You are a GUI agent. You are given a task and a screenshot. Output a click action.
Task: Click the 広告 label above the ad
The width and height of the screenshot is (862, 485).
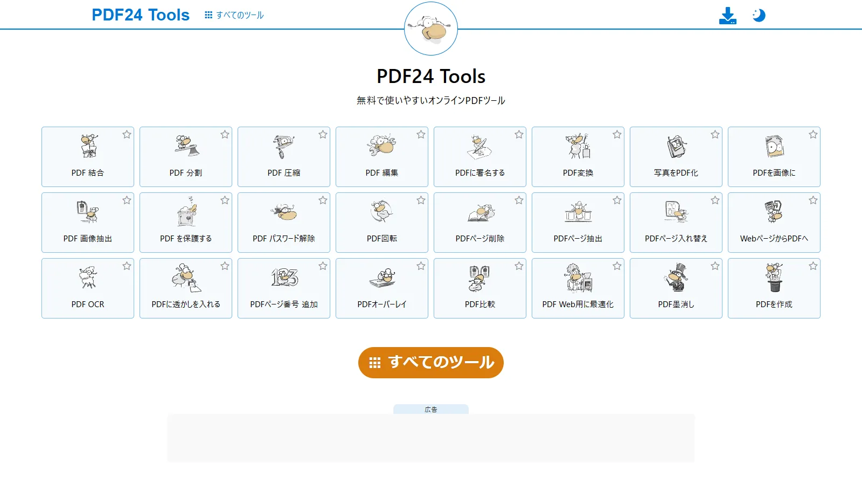point(431,410)
